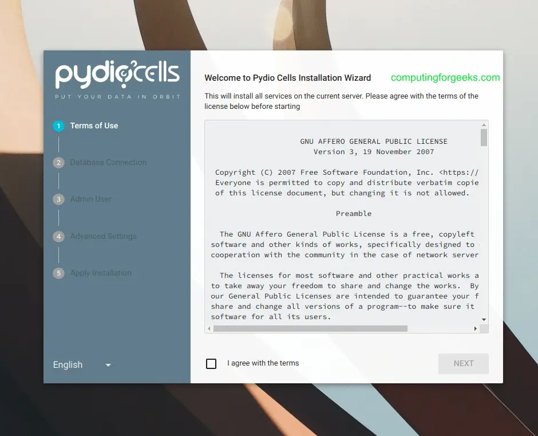This screenshot has height=436, width=538.
Task: Select the Admin User step
Action: (90, 199)
